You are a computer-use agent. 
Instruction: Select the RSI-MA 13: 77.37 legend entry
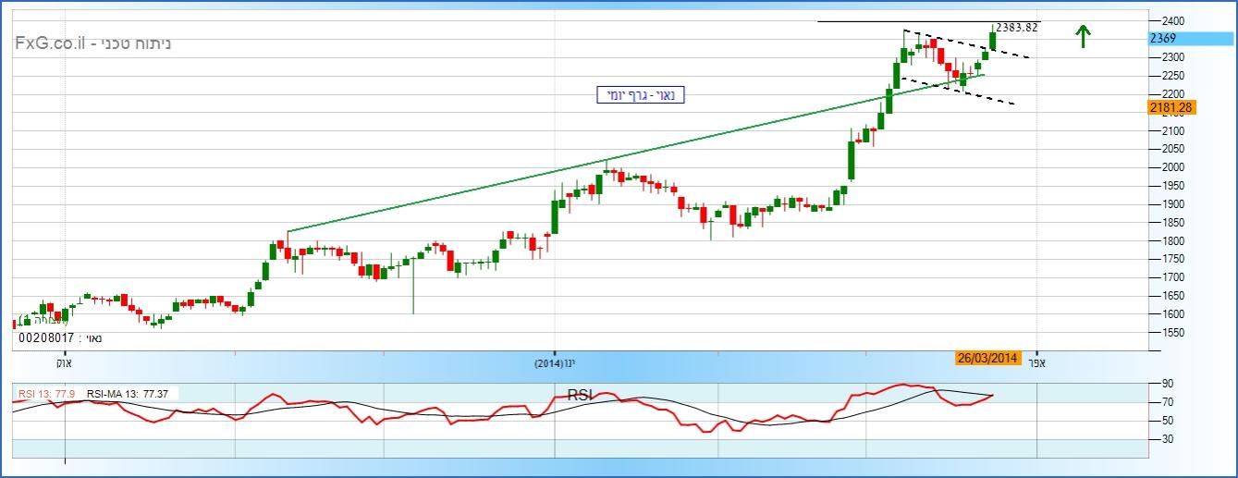129,394
